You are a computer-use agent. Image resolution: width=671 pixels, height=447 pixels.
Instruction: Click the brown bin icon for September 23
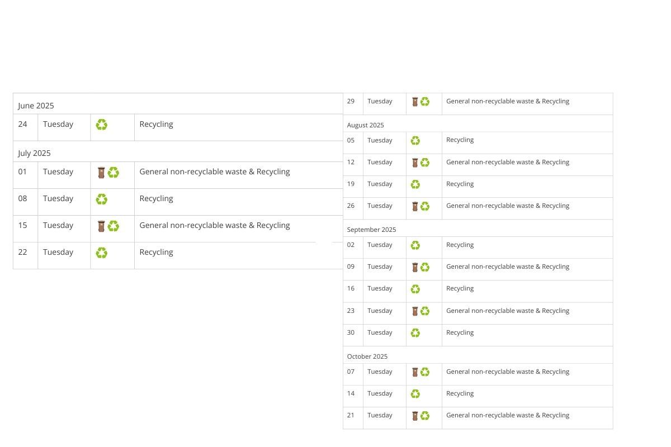tap(415, 311)
